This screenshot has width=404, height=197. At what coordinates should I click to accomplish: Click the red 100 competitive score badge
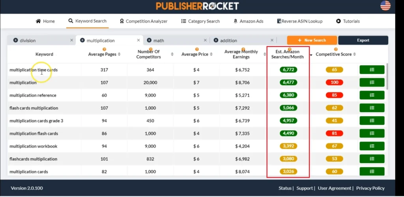(335, 83)
